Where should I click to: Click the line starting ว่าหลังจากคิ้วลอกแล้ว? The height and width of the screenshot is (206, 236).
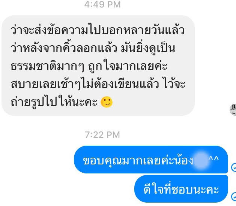(x=93, y=48)
